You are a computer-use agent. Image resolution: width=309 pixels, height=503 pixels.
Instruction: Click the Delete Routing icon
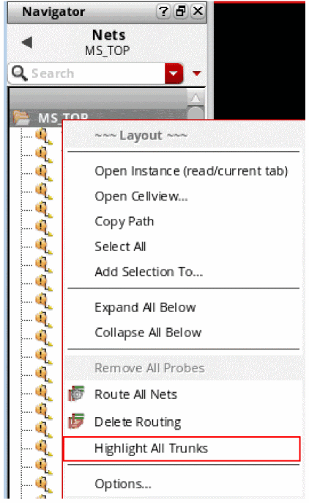click(76, 421)
